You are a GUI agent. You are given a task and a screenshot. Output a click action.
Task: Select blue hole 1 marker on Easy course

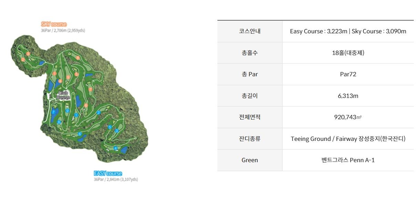pos(76,115)
